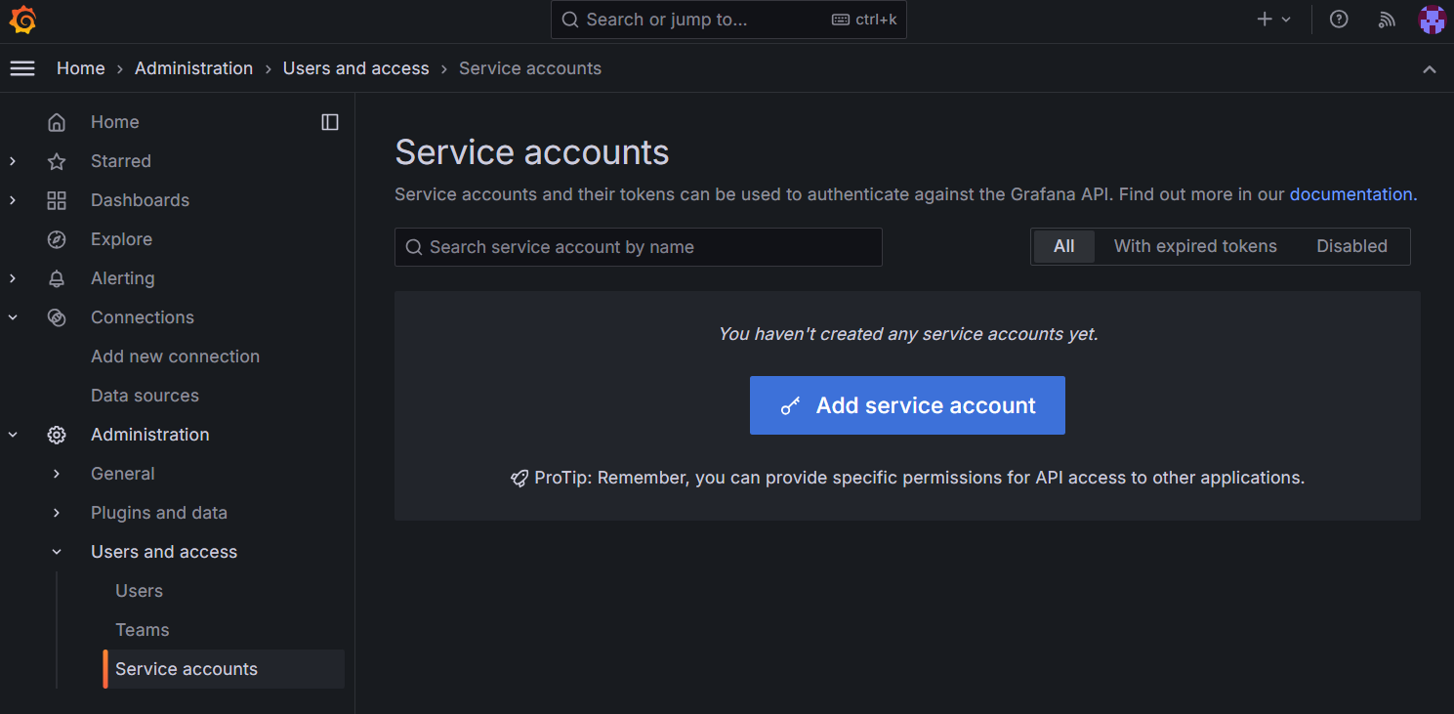Toggle the hamburger menu to hide the sidebar
Viewport: 1454px width, 714px height.
[x=21, y=68]
